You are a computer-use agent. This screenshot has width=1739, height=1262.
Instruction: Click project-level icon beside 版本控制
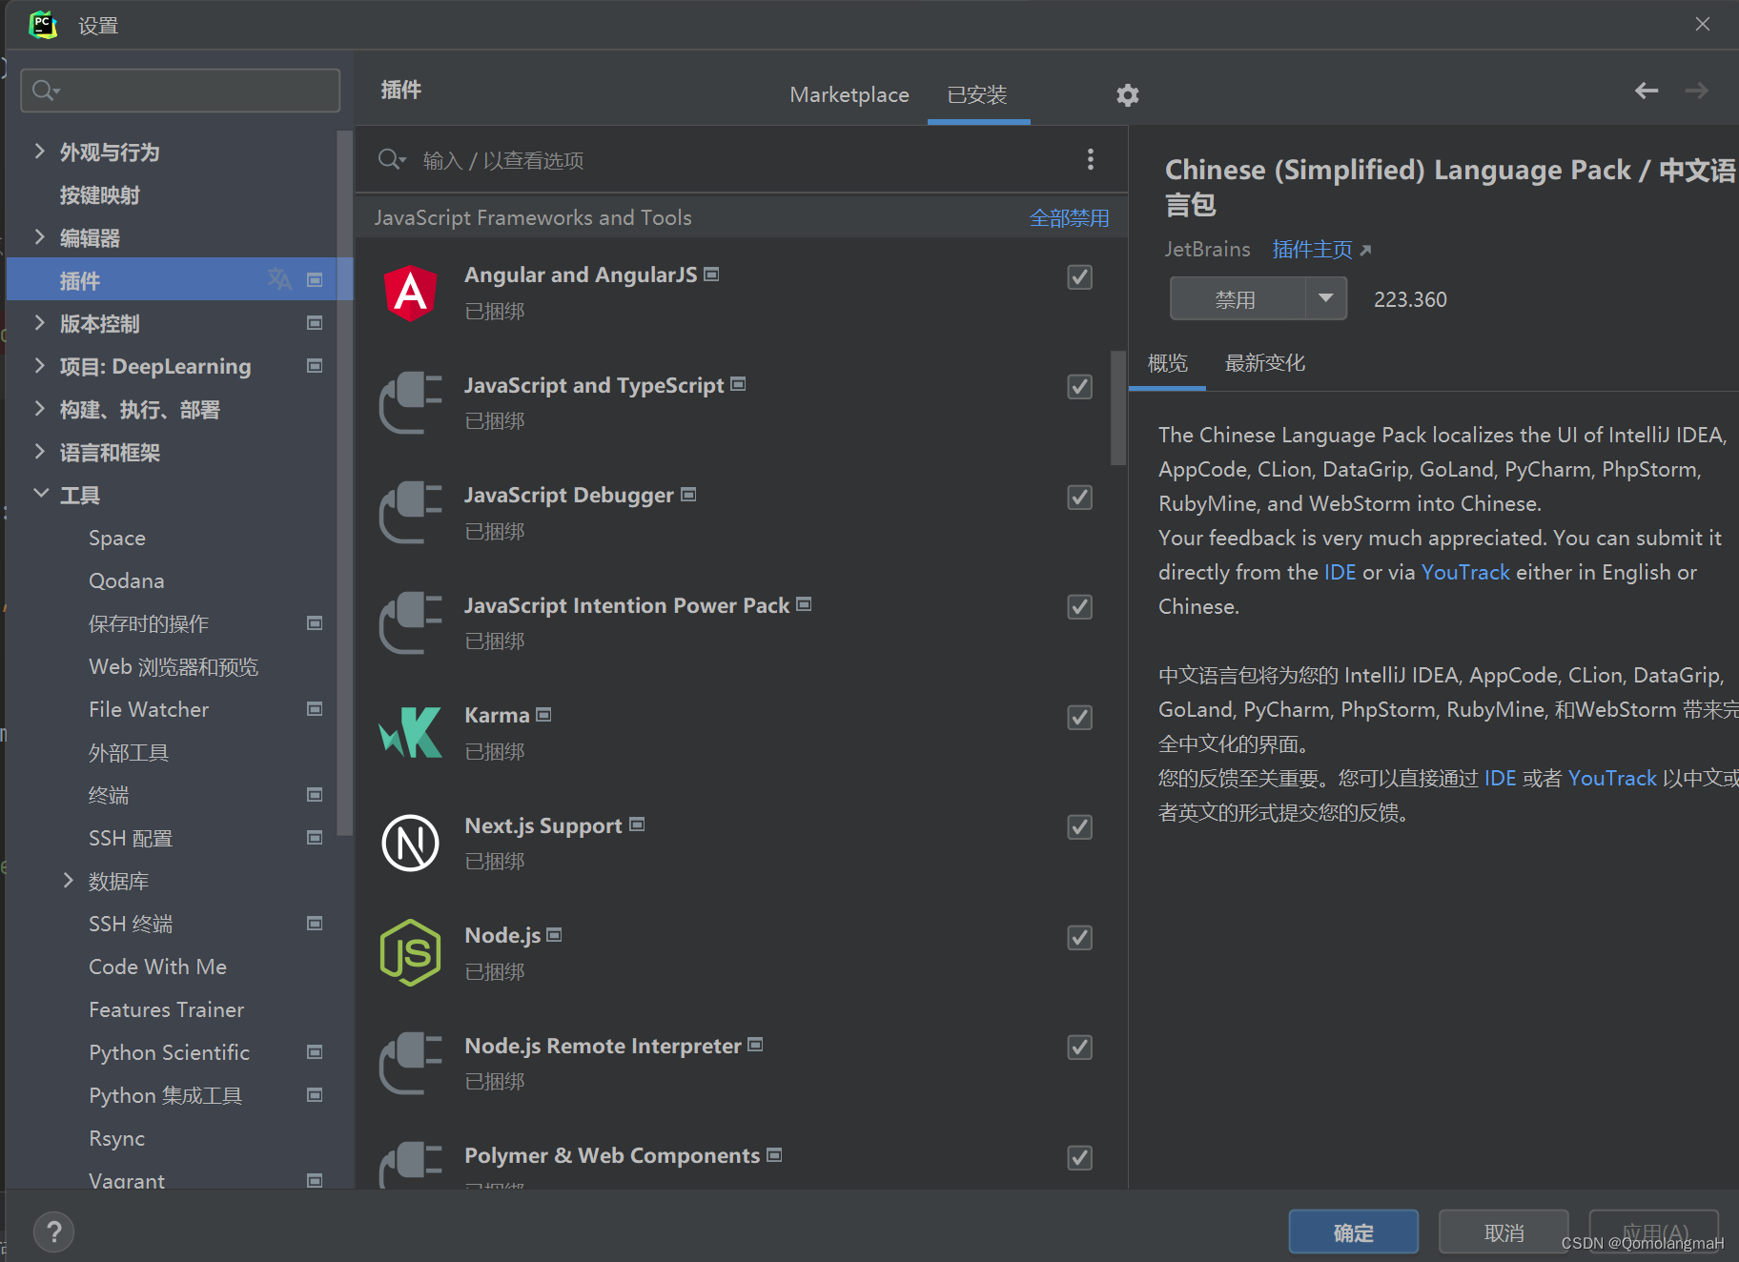pyautogui.click(x=315, y=323)
